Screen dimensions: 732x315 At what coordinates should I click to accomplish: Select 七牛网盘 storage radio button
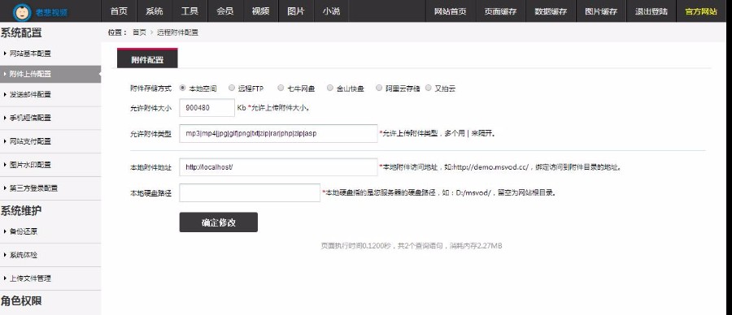[x=281, y=88]
